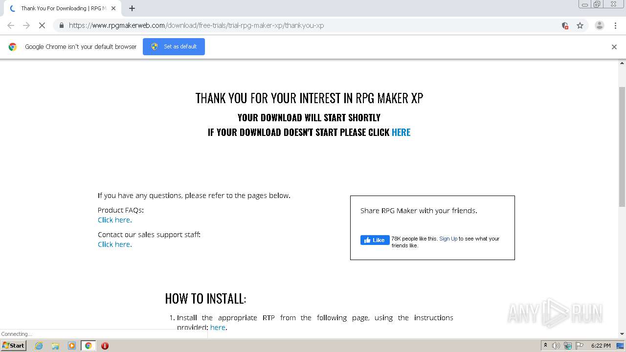Dismiss the default browser notification bar
626x352 pixels.
click(x=614, y=47)
